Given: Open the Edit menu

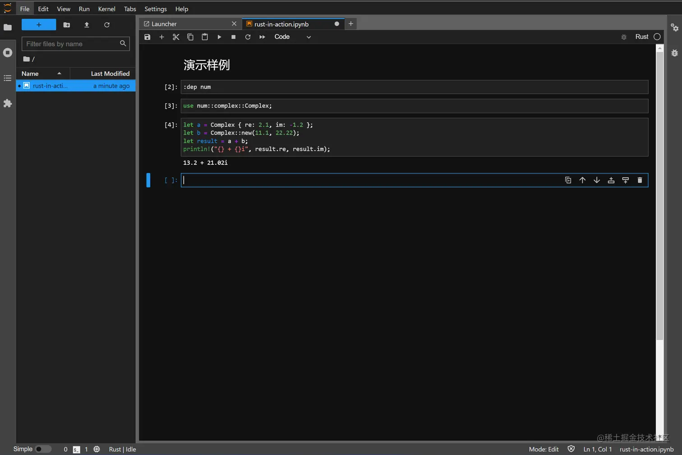Looking at the screenshot, I should tap(43, 9).
